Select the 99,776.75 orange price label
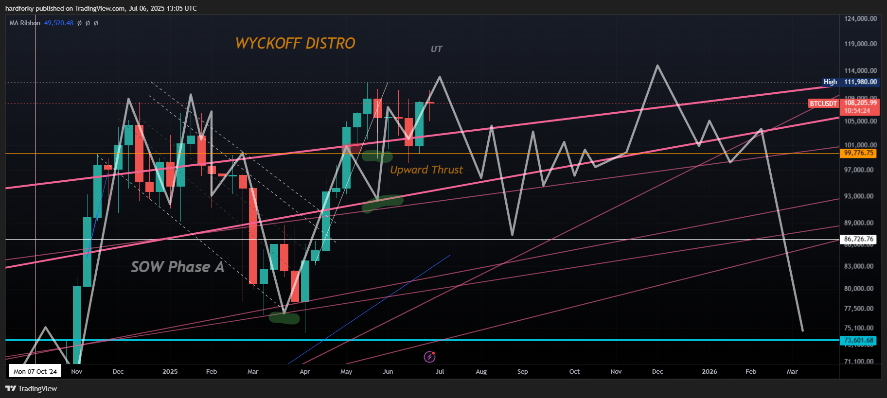This screenshot has width=887, height=398. pos(858,153)
